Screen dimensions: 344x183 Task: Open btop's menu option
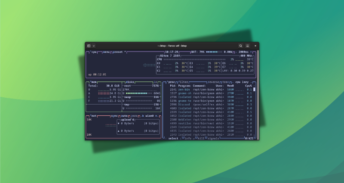[x=106, y=52]
